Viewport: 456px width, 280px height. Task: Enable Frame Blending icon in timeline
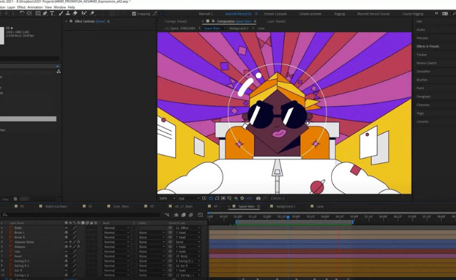[x=184, y=215]
